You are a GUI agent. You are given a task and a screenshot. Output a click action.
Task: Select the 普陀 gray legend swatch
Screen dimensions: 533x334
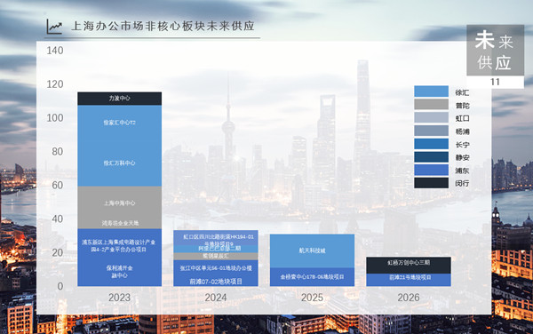pyautogui.click(x=431, y=104)
